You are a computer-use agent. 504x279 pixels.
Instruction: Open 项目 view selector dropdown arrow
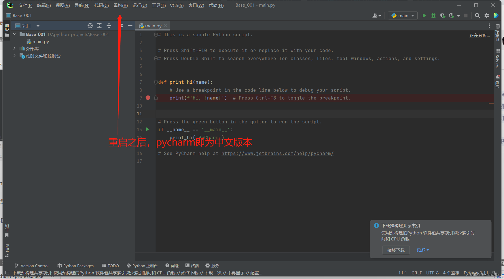point(38,26)
